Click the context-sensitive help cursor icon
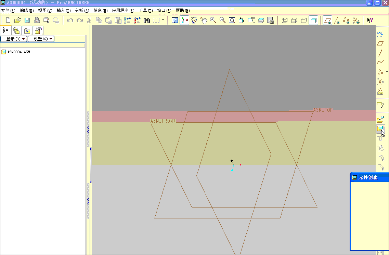Viewport: 389px width, 255px height. [370, 20]
